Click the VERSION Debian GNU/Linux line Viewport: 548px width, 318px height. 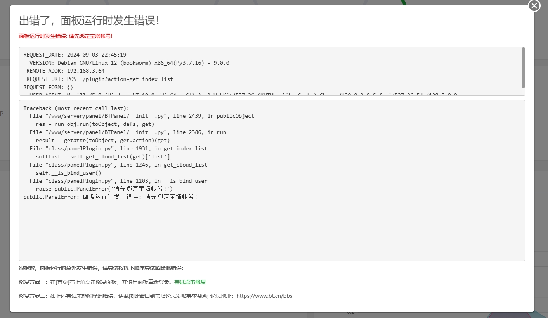(x=129, y=63)
